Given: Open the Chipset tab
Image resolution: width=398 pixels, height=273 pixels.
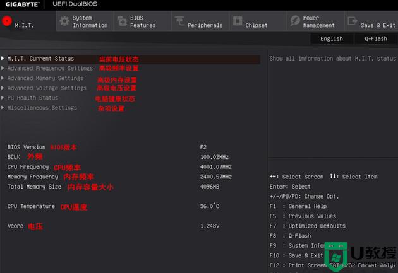Looking at the screenshot, I should coord(258,21).
